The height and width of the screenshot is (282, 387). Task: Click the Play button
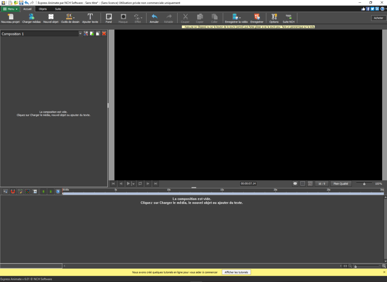[x=128, y=183]
